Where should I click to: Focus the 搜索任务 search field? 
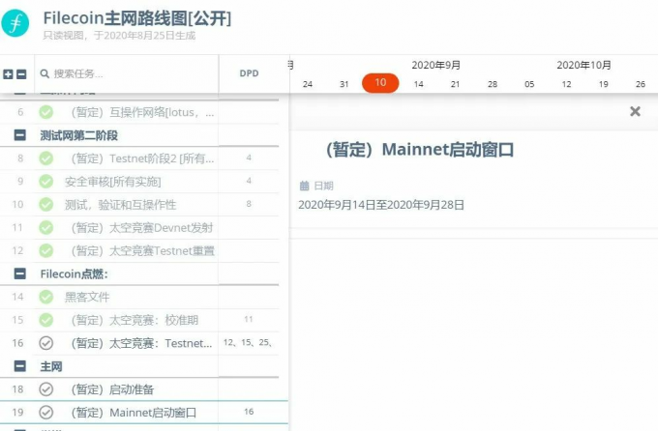click(x=126, y=74)
